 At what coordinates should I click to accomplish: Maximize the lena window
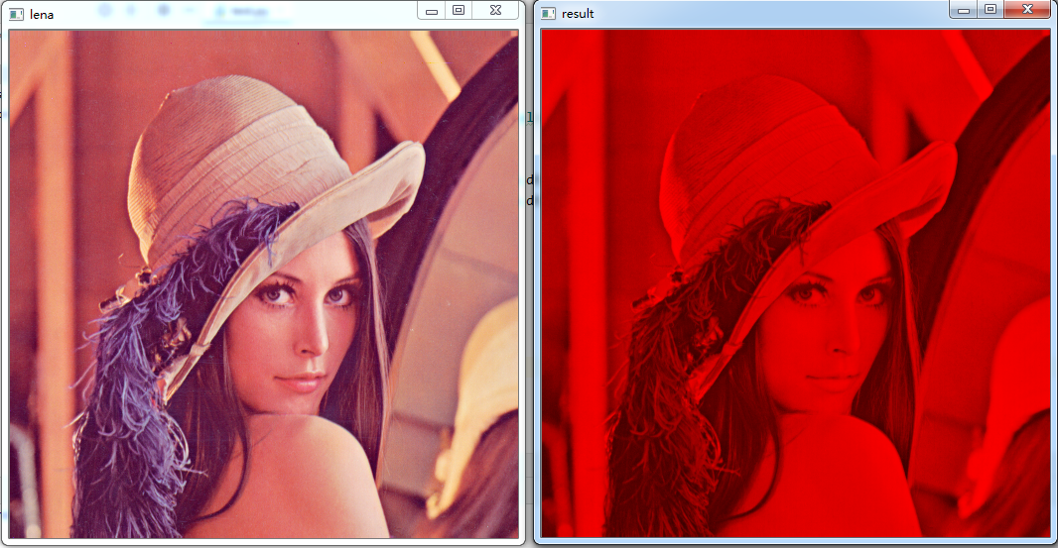tap(459, 10)
